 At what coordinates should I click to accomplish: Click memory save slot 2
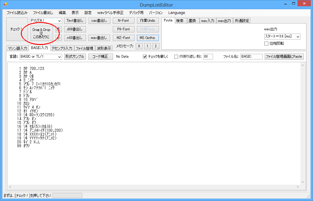pos(156,46)
